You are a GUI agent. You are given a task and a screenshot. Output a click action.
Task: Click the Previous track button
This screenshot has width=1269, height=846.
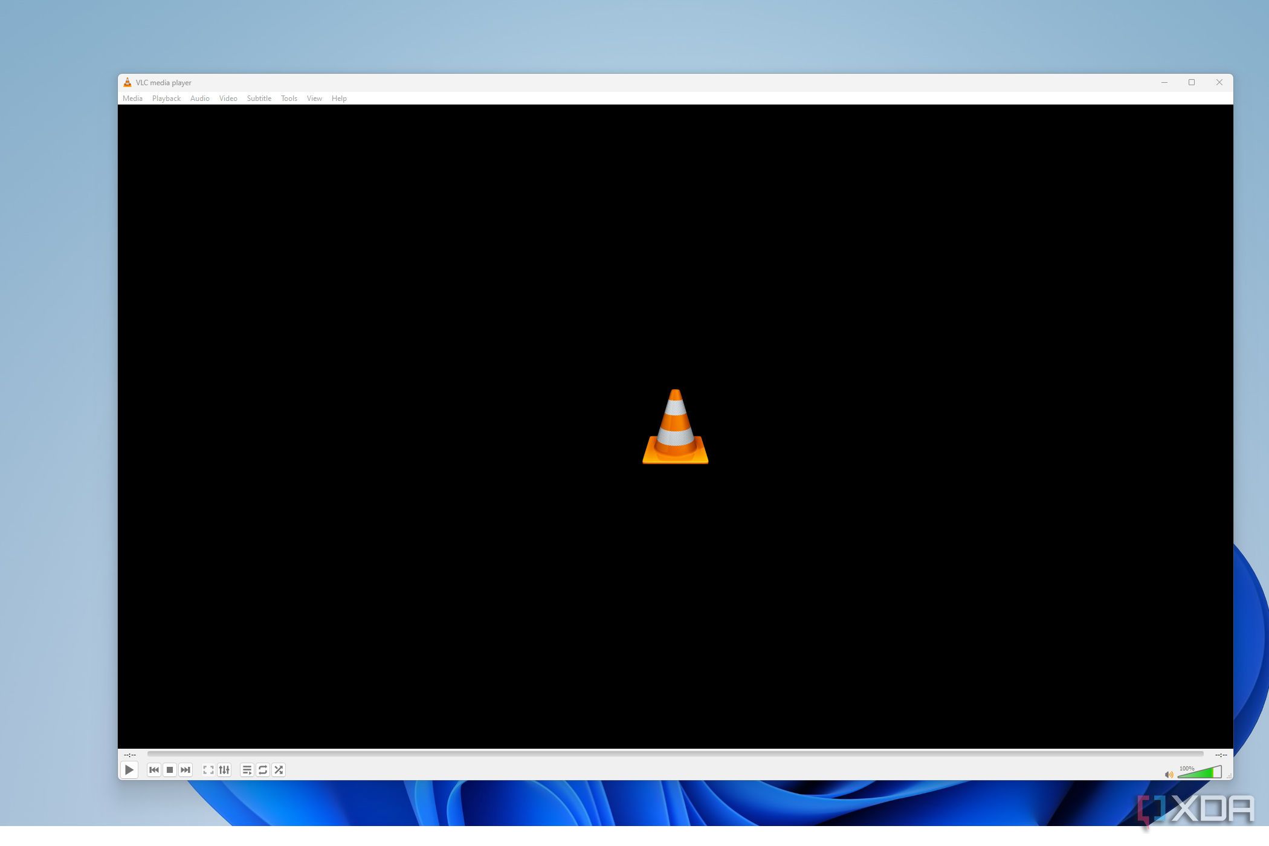pos(153,769)
